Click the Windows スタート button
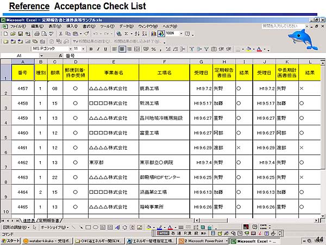This screenshot has height=245, width=326. pos(10,241)
